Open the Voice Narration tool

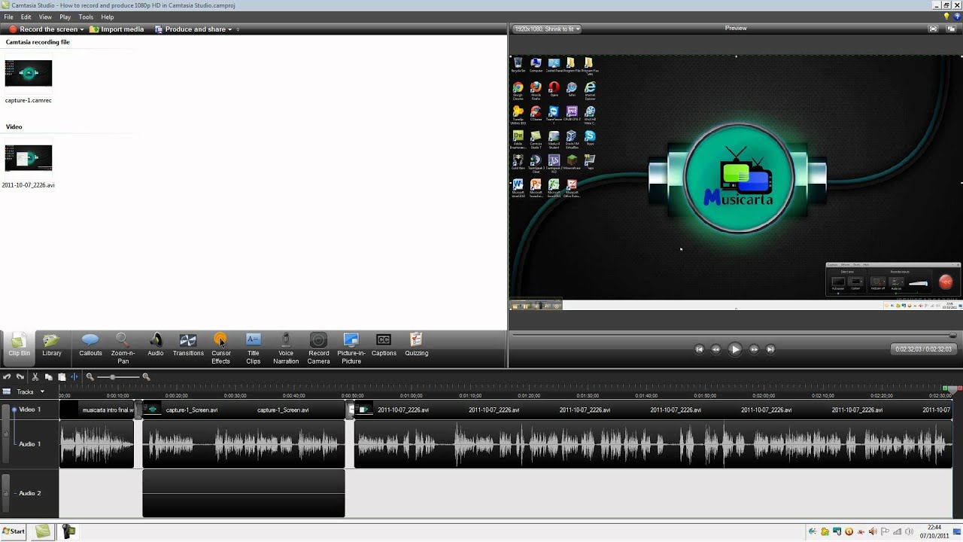pos(286,348)
